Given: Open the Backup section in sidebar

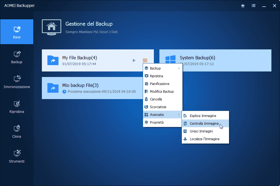Looking at the screenshot, I should pos(17,57).
